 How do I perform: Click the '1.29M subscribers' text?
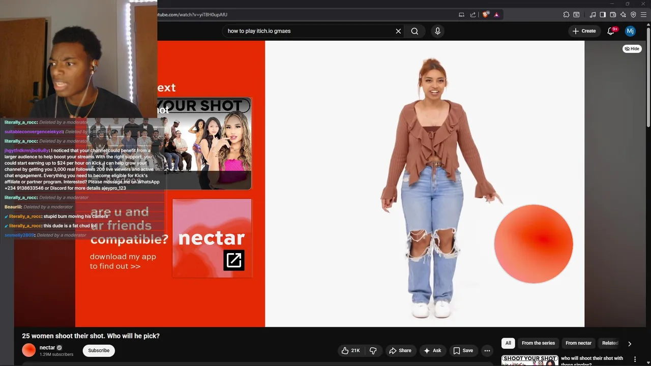tap(56, 354)
